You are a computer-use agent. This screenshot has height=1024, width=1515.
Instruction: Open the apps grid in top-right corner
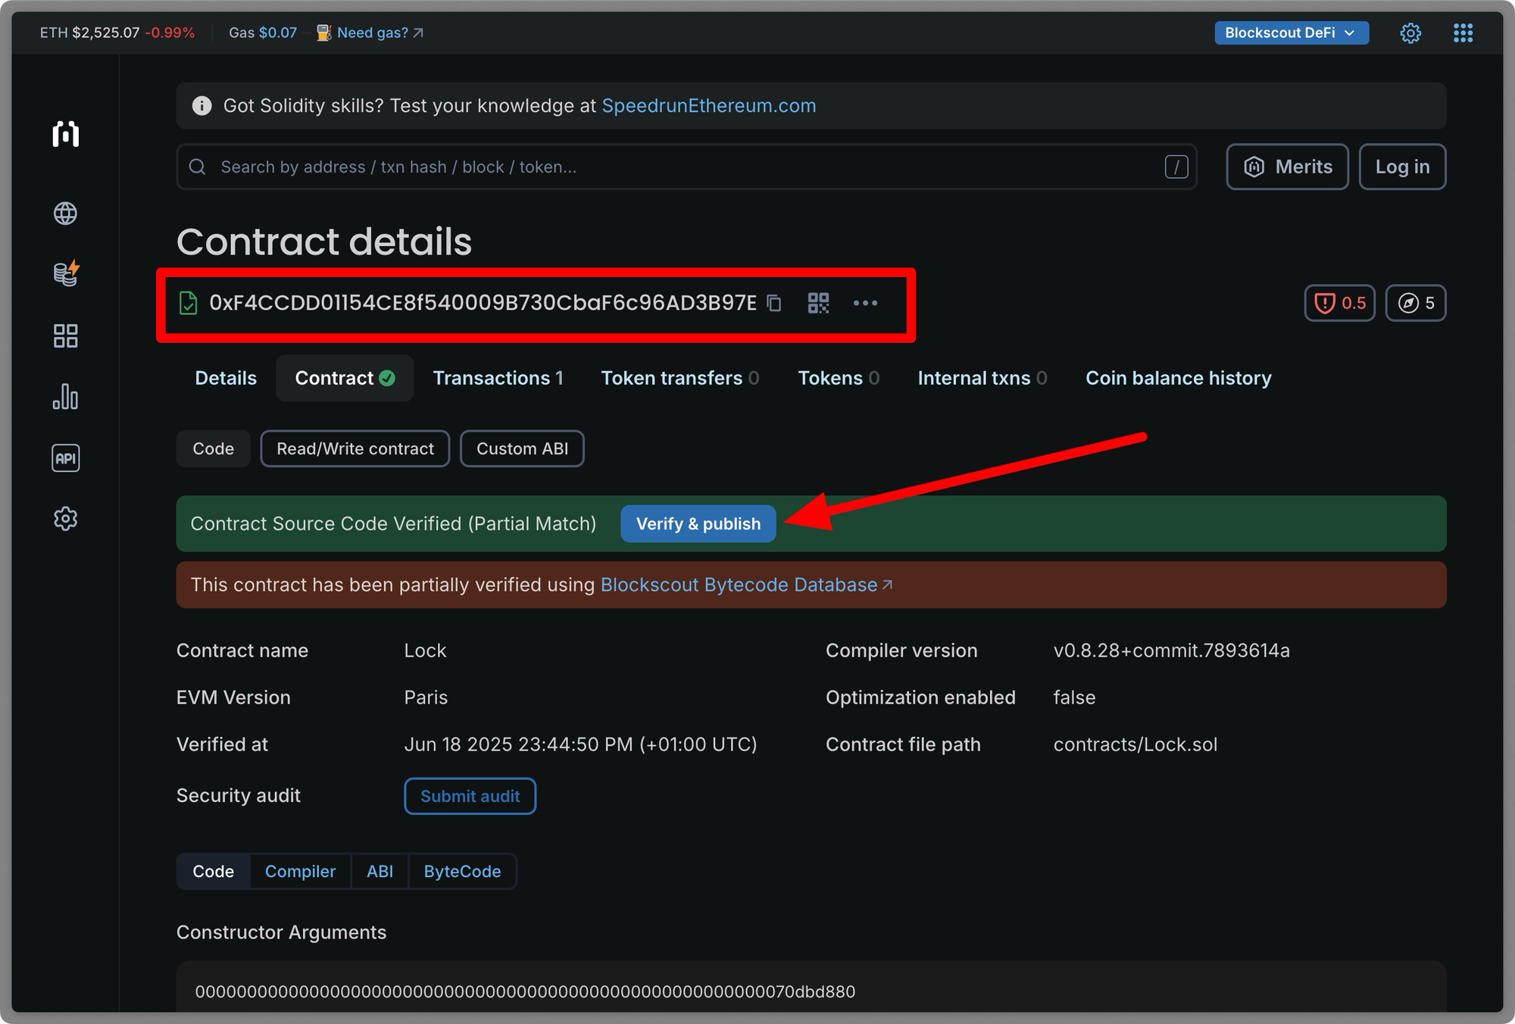click(x=1463, y=33)
